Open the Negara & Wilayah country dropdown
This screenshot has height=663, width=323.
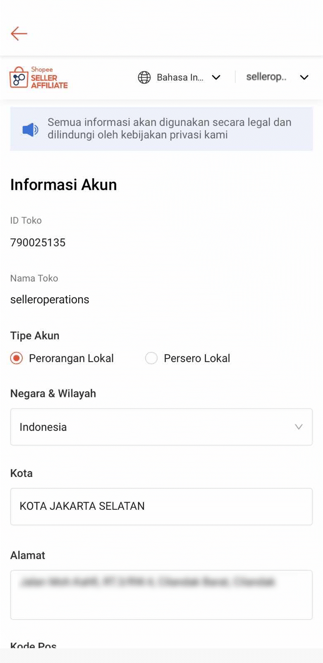tap(161, 427)
